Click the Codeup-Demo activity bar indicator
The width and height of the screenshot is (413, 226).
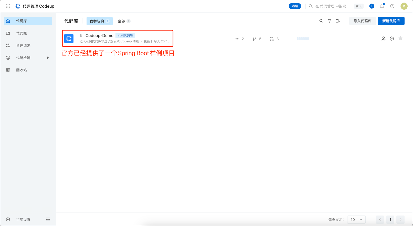point(303,39)
